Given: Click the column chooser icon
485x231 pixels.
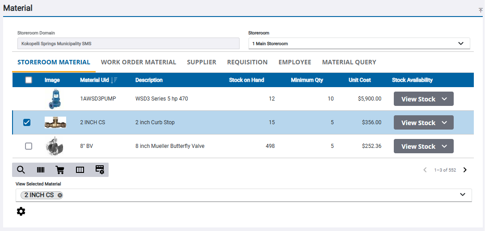Looking at the screenshot, I should pyautogui.click(x=80, y=170).
